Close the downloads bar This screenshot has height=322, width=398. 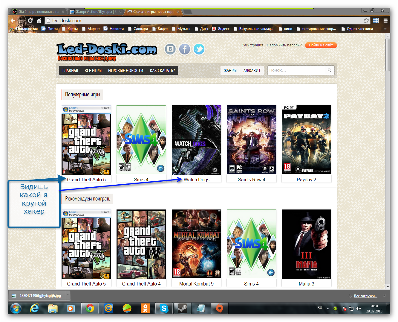385,296
